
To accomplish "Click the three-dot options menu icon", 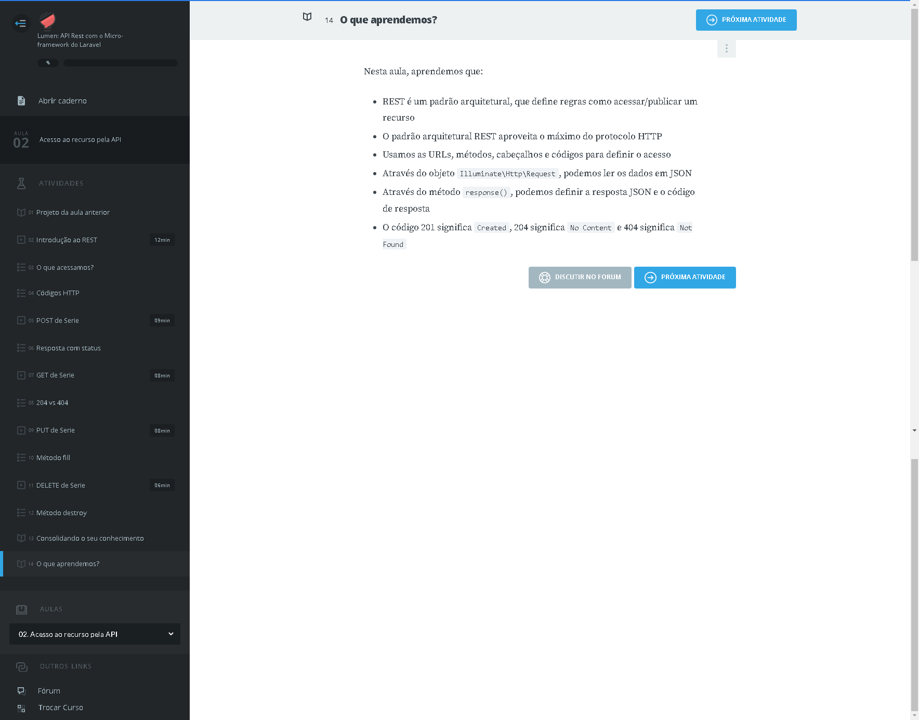I will pyautogui.click(x=726, y=49).
